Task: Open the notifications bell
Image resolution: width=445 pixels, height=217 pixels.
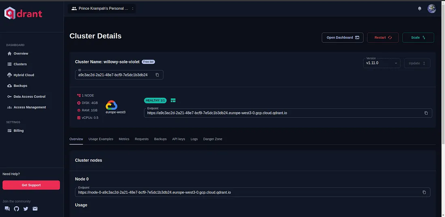Action: (420, 8)
